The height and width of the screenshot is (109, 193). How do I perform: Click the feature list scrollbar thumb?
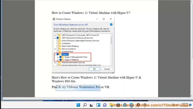(111, 40)
